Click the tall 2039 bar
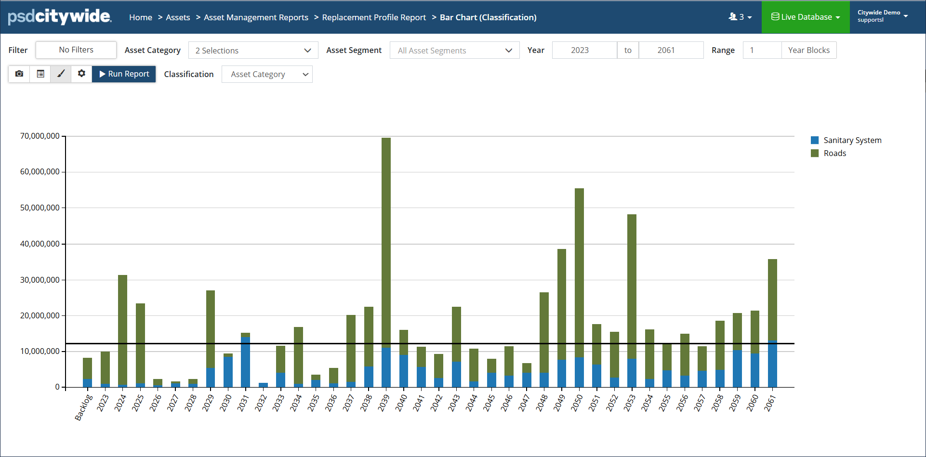This screenshot has width=926, height=457. (x=386, y=241)
